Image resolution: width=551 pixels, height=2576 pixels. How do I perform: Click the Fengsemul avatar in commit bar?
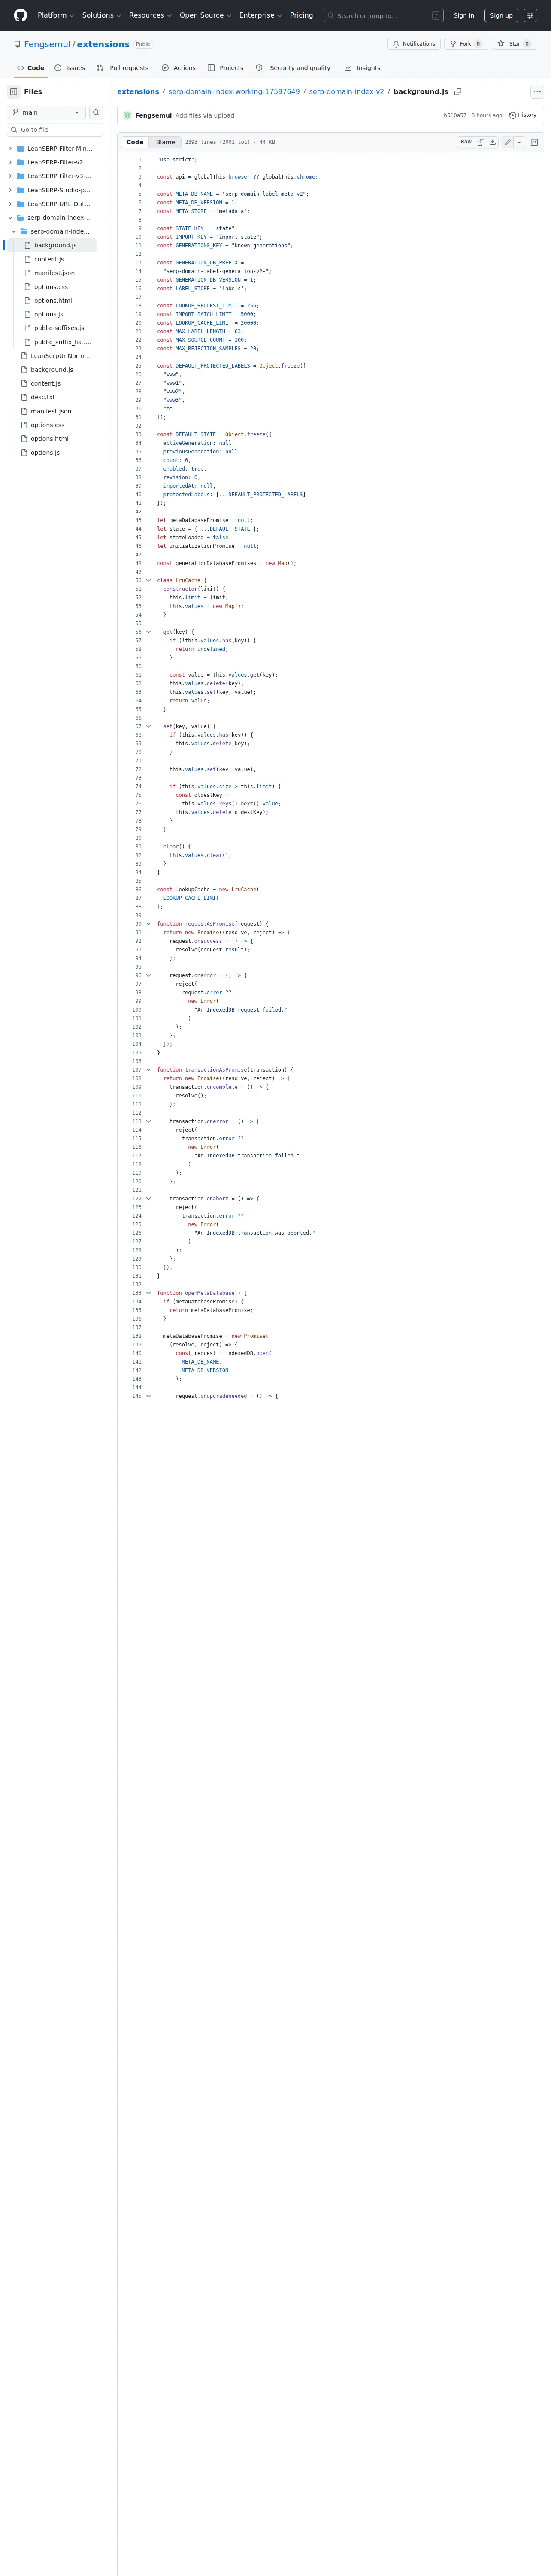[x=127, y=115]
